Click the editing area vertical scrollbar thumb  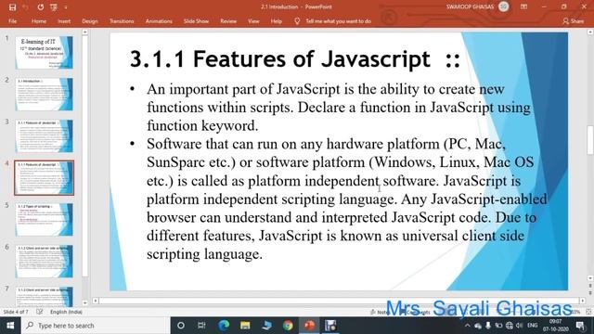(590, 140)
